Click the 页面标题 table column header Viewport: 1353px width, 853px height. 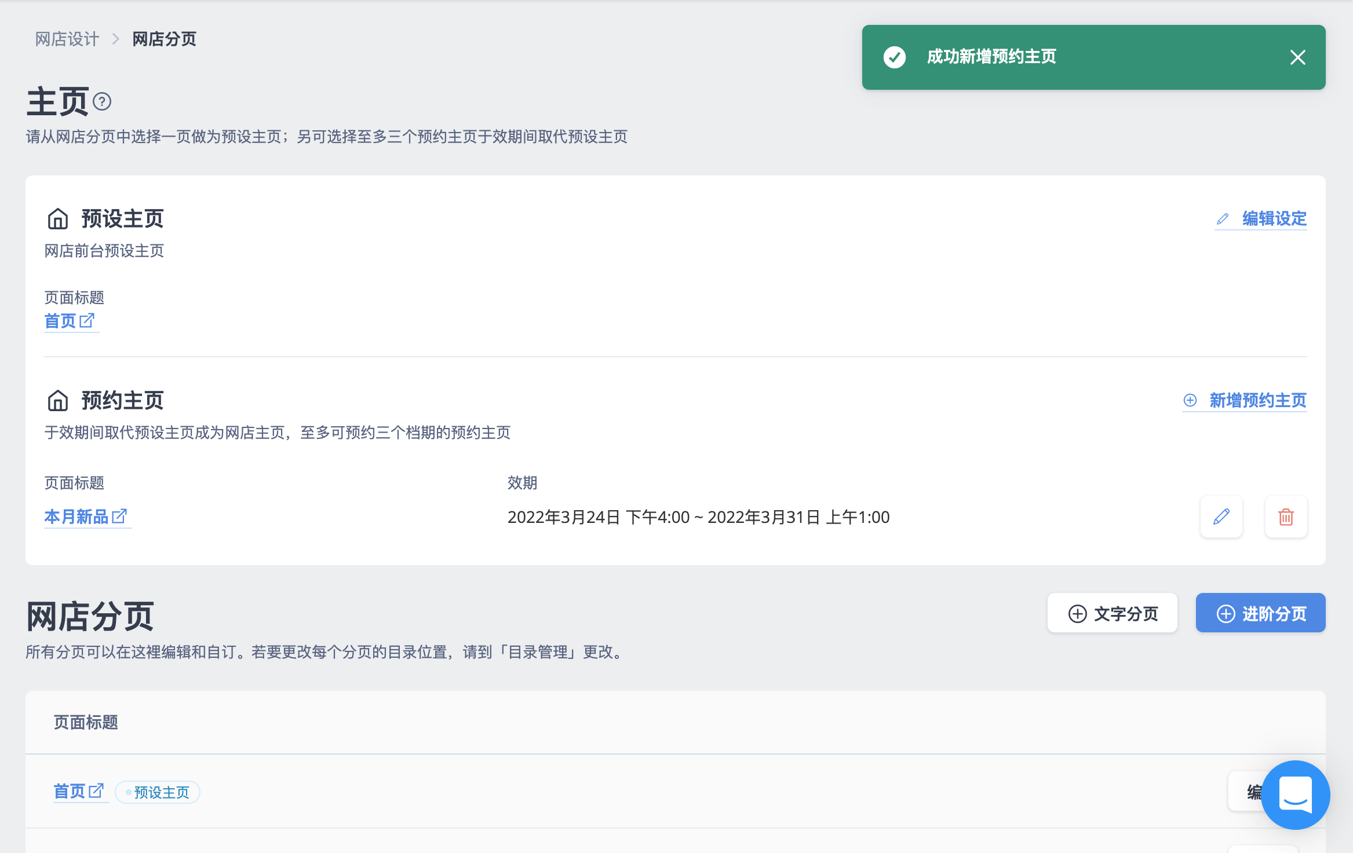pyautogui.click(x=86, y=722)
